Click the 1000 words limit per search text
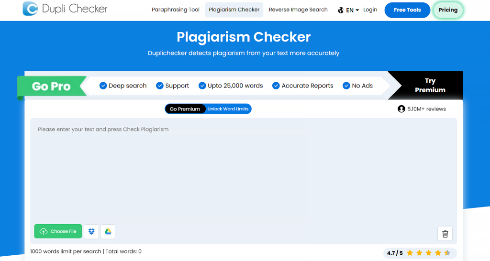This screenshot has width=490, height=261. pyautogui.click(x=66, y=251)
